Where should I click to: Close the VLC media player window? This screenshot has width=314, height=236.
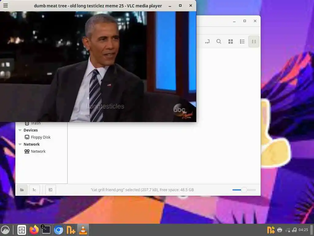coord(191,6)
